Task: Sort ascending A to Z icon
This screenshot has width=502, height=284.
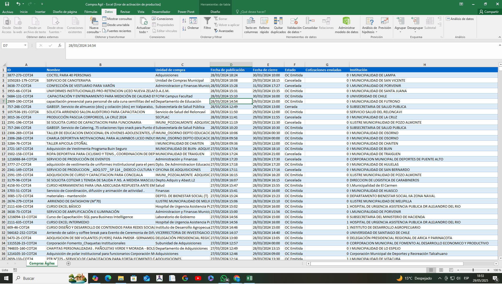Action: coord(184,20)
